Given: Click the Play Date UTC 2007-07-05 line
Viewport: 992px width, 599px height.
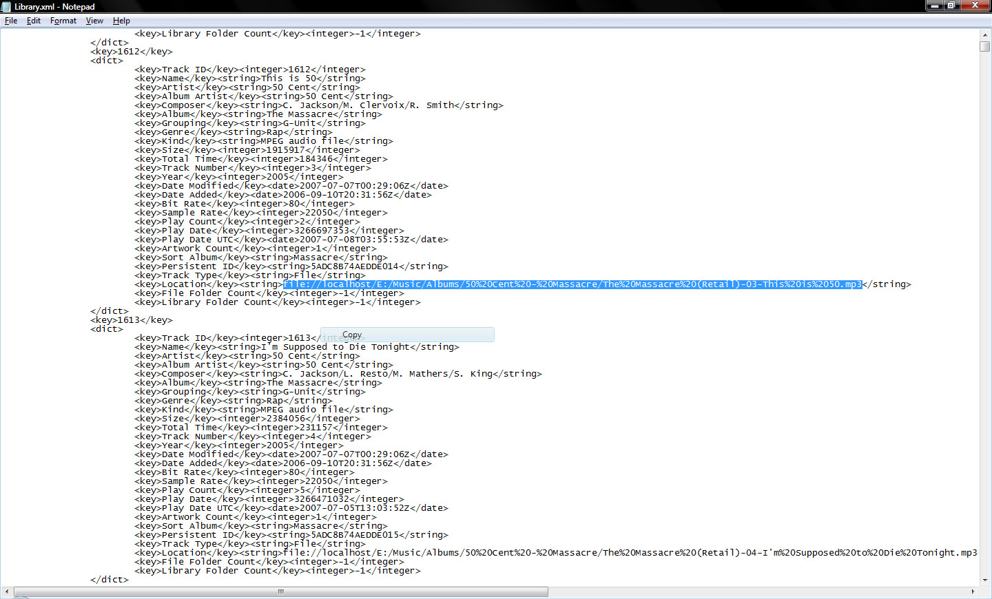Looking at the screenshot, I should [291, 508].
